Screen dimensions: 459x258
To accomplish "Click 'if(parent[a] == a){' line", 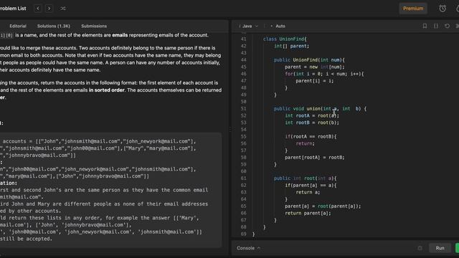I will tap(311, 185).
